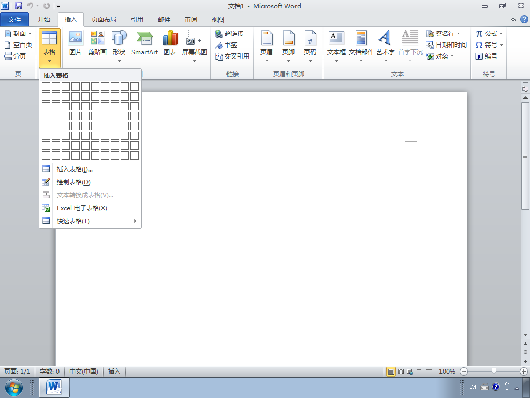Open the Footer (页脚) options

point(288,46)
